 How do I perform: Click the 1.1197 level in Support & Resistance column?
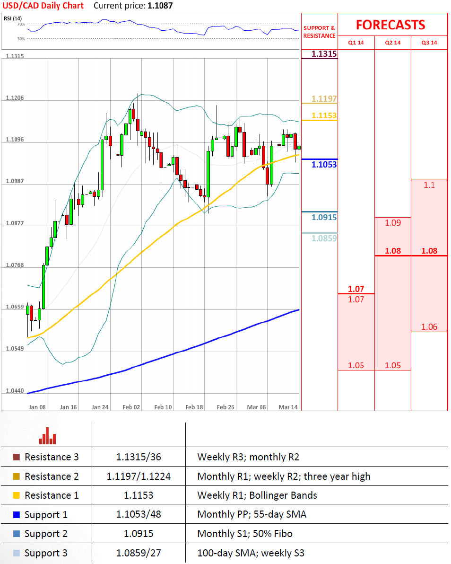pyautogui.click(x=324, y=99)
